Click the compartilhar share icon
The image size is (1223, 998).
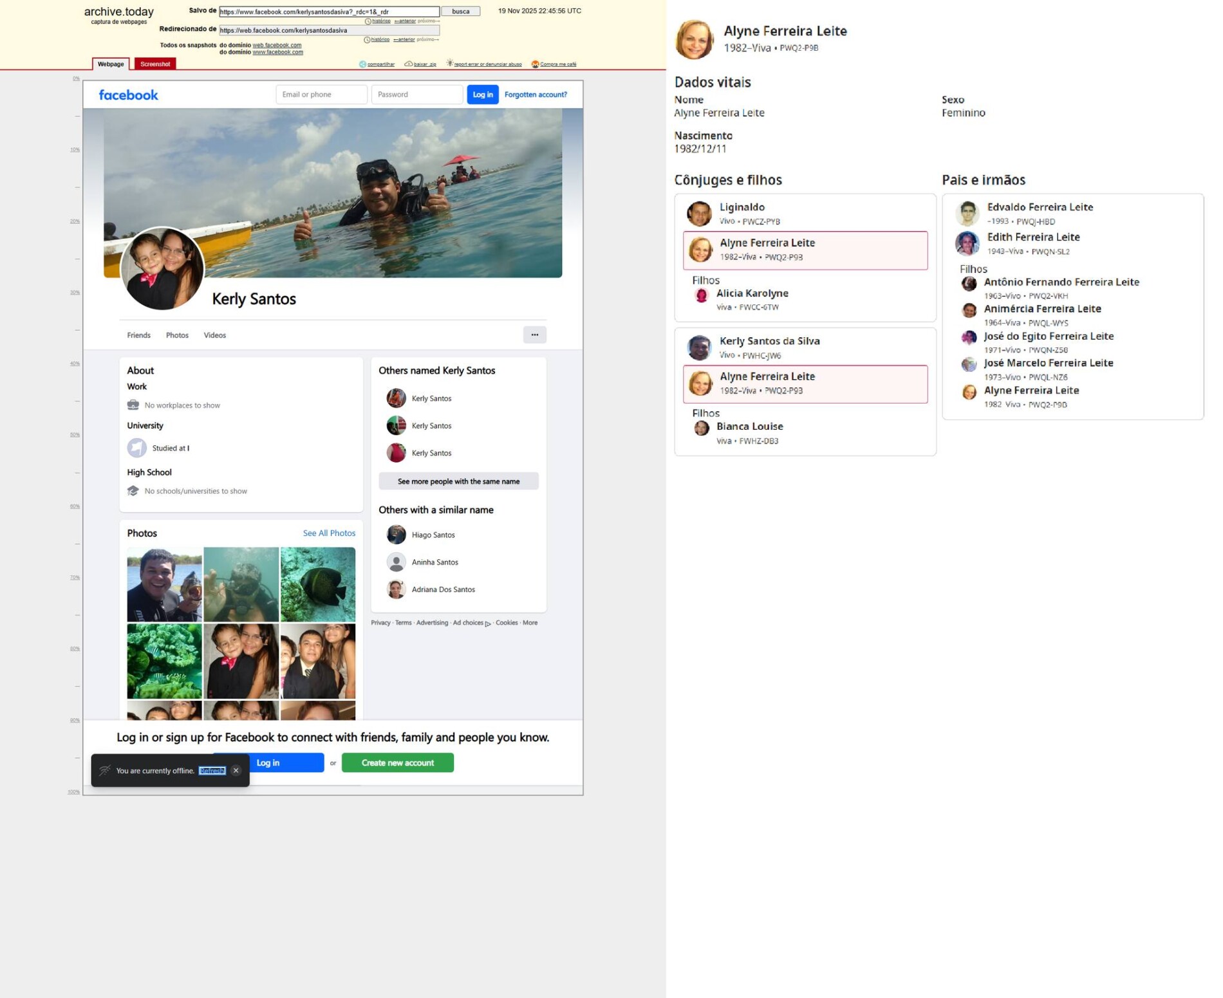tap(363, 64)
